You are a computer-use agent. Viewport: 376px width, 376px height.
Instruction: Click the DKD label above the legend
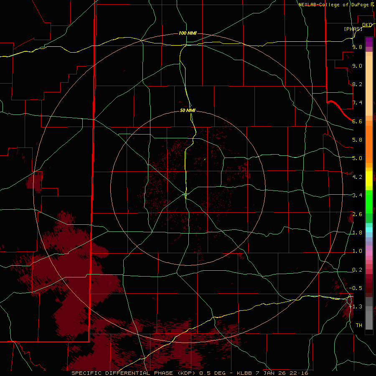tap(367, 25)
